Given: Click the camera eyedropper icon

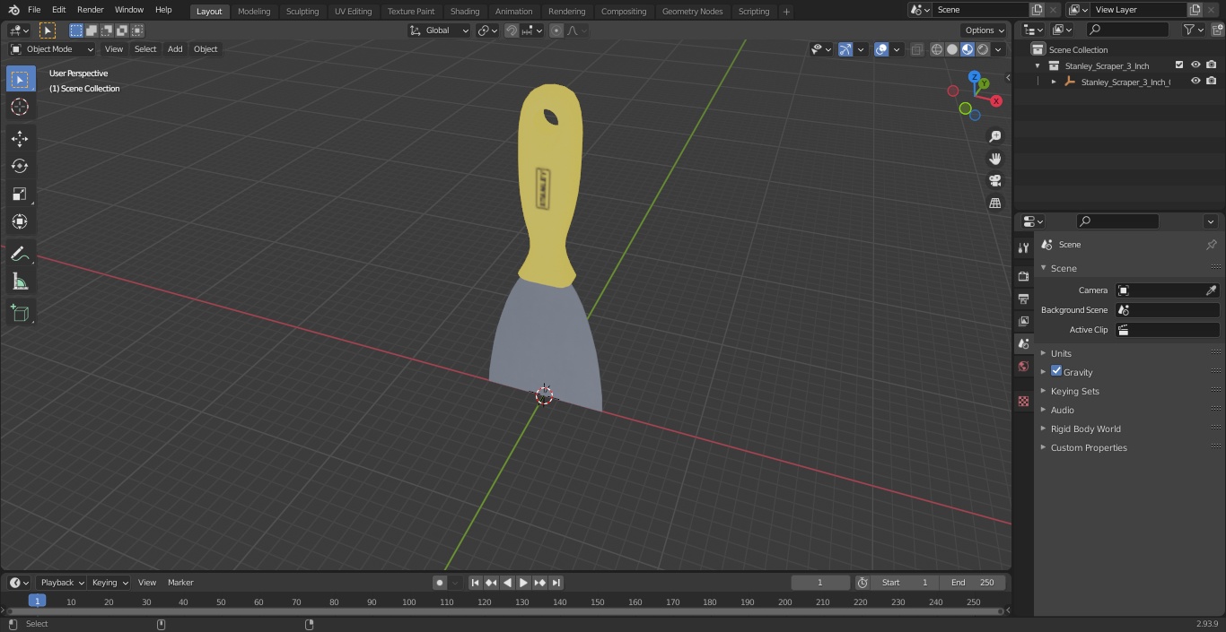Looking at the screenshot, I should click(1211, 290).
